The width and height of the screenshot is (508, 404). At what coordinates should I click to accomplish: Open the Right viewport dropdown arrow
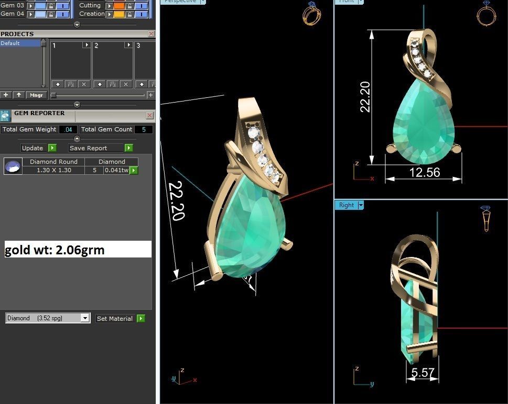pyautogui.click(x=361, y=205)
